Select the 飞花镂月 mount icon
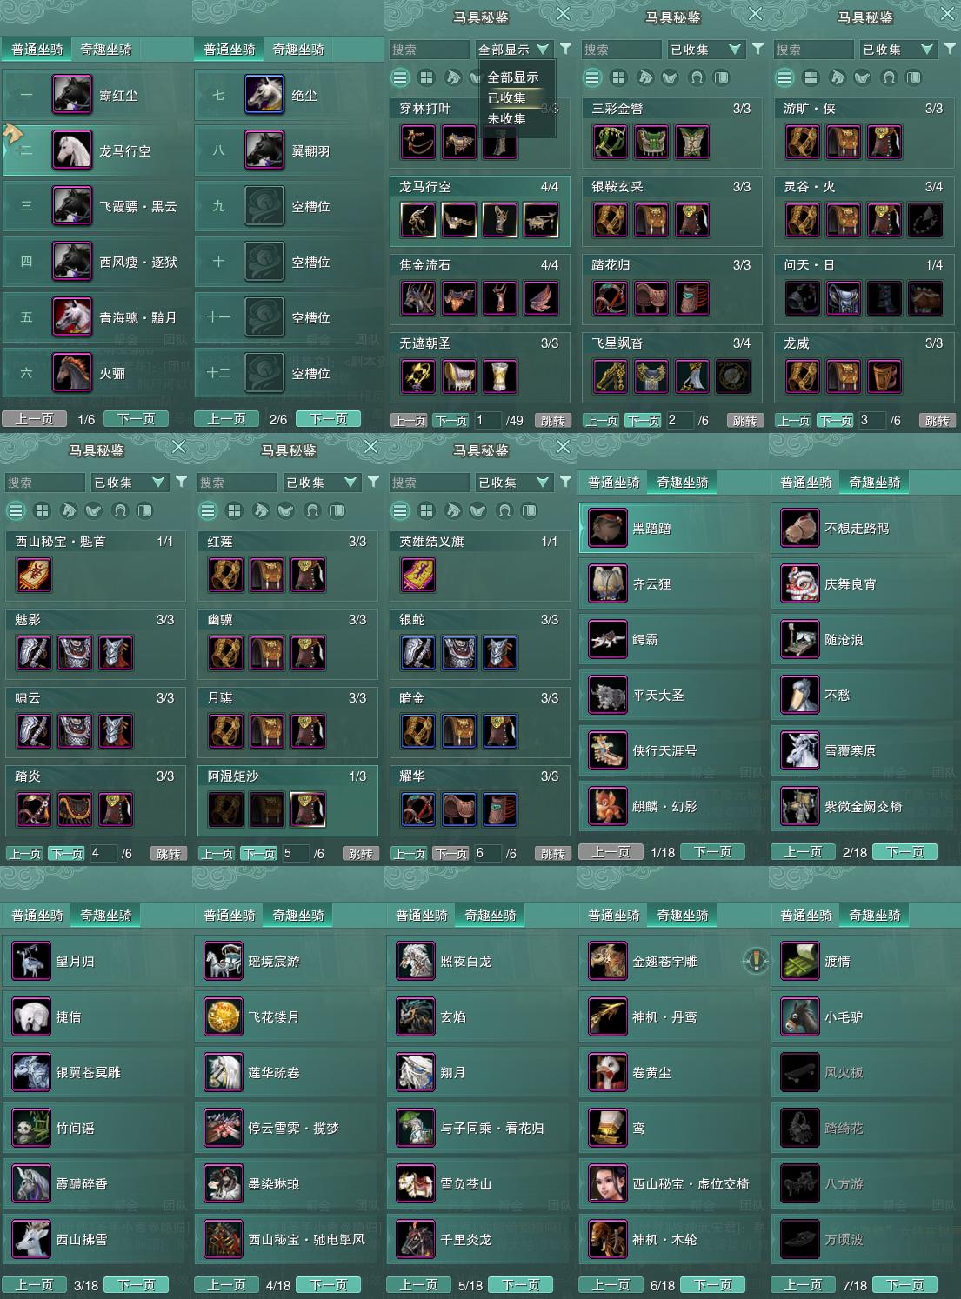This screenshot has height=1299, width=961. tap(224, 1016)
